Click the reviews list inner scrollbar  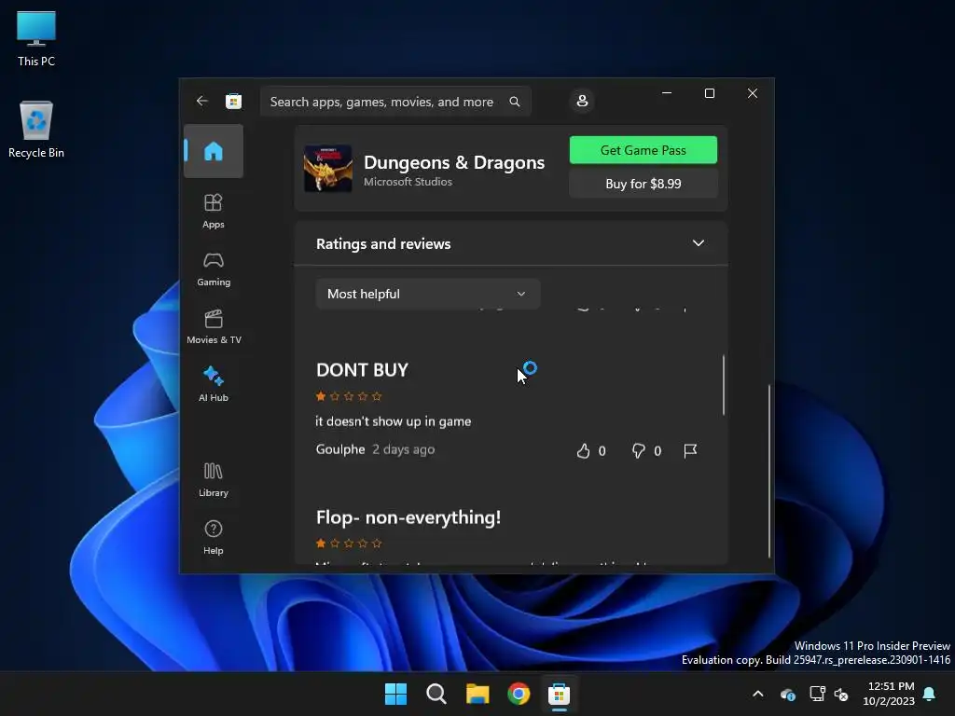pyautogui.click(x=724, y=385)
